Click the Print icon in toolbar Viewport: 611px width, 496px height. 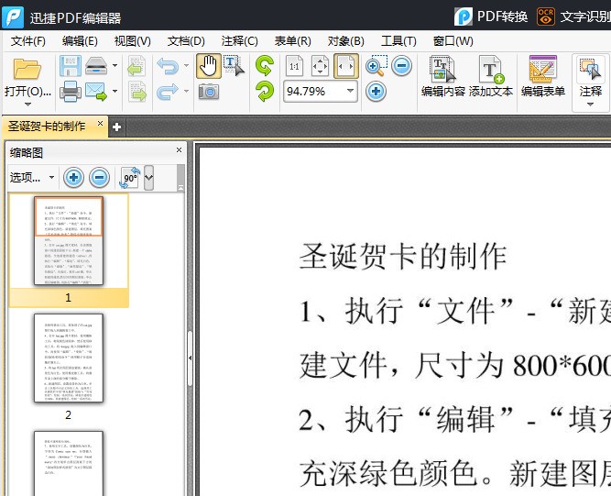click(x=70, y=91)
